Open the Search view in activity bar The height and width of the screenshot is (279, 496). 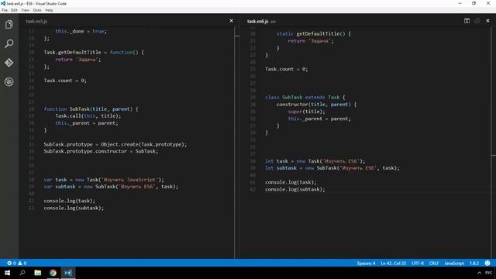(9, 43)
